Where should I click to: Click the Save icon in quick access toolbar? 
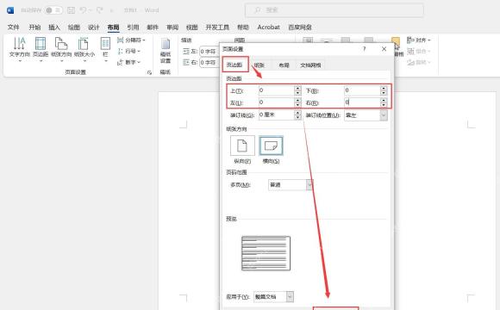click(x=71, y=10)
